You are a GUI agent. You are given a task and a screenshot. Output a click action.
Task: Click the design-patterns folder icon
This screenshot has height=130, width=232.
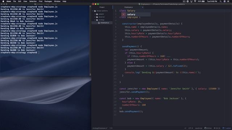(x=95, y=11)
